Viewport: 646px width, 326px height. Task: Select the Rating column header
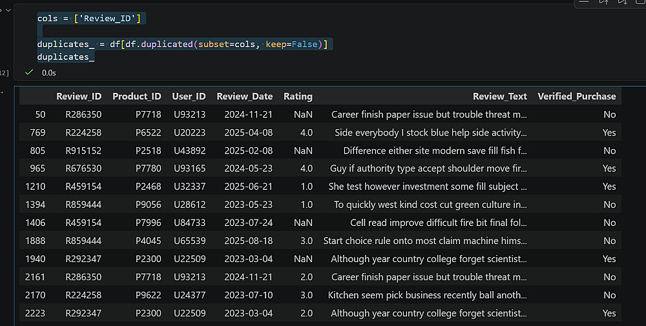click(298, 96)
